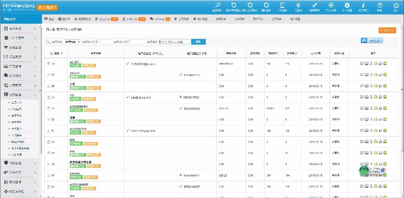Click the edit pencil icon in row 58

pyautogui.click(x=362, y=63)
